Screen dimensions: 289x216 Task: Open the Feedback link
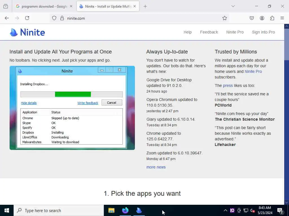[209, 32]
